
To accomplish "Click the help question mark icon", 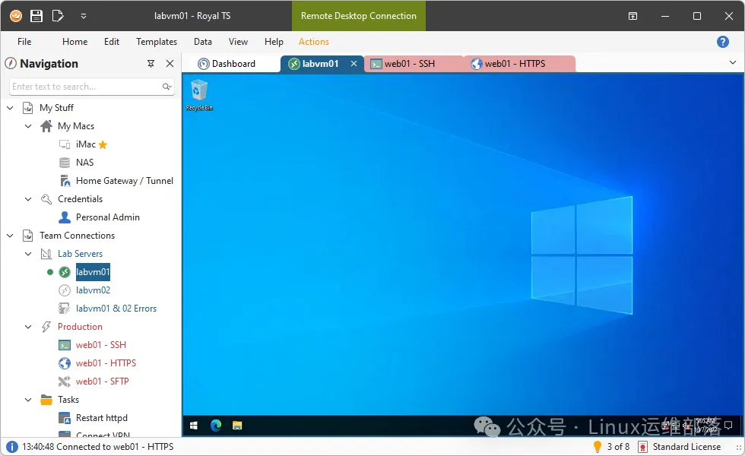I will tap(723, 42).
